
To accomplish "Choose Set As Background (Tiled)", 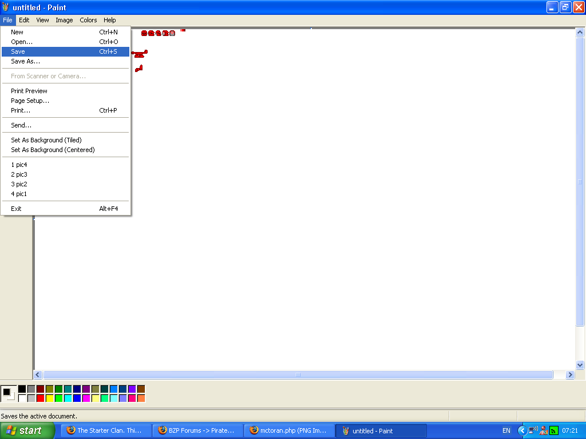I will coord(46,139).
